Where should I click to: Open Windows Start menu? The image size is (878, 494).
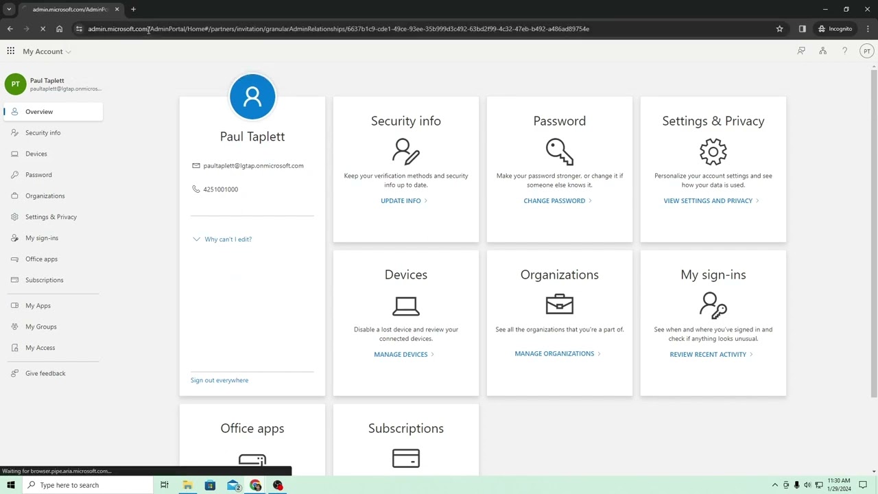(x=10, y=485)
